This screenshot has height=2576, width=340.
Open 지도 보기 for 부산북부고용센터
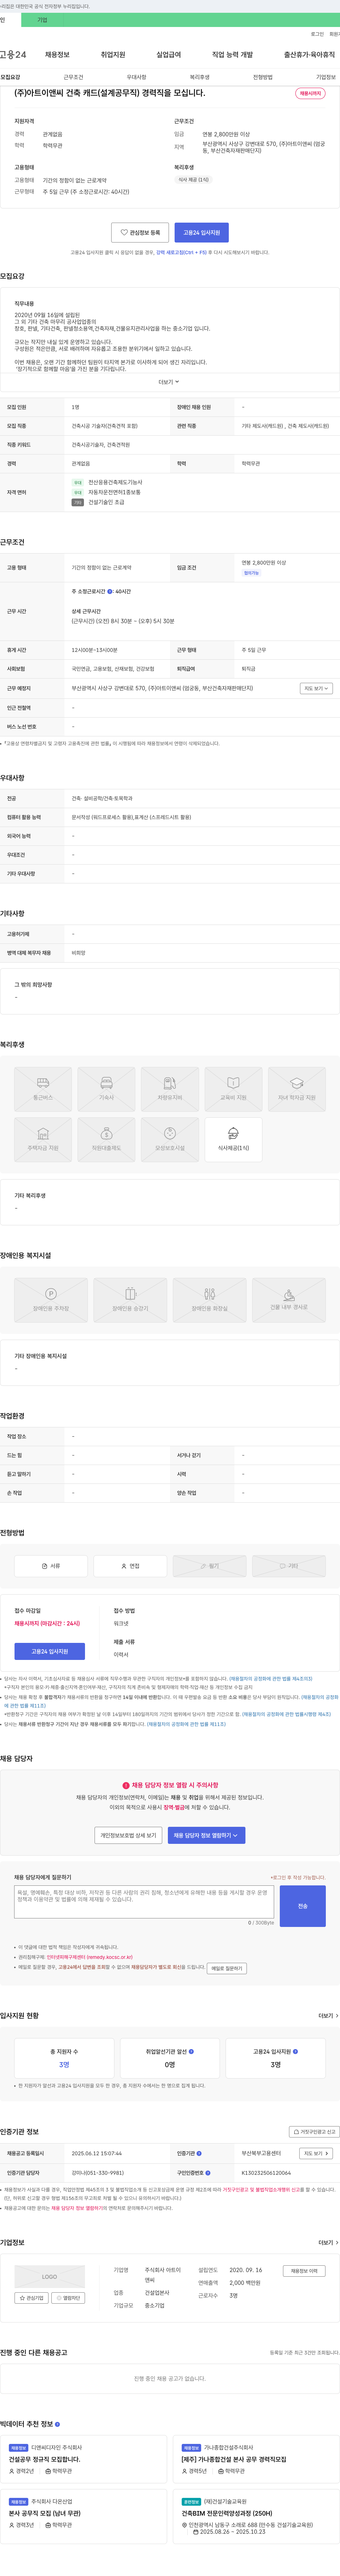[x=316, y=2154]
